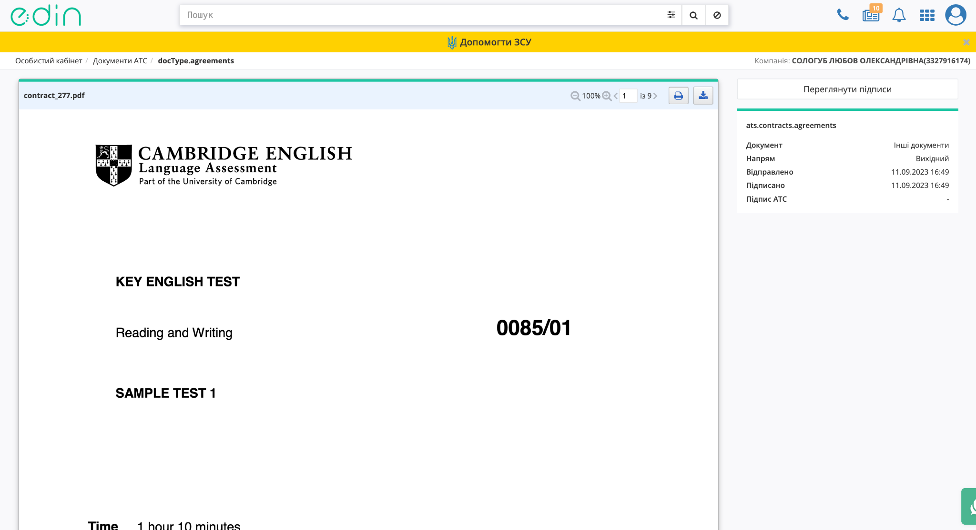Click KEY ENGLISH TEST heading
Viewport: 976px width, 530px height.
point(178,282)
